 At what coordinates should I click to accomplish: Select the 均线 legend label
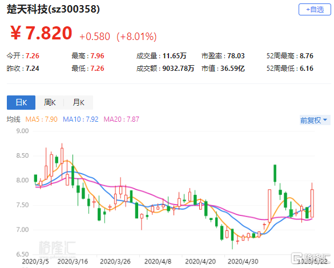point(14,119)
